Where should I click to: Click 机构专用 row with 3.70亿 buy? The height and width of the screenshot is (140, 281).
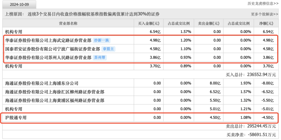(x=14, y=66)
